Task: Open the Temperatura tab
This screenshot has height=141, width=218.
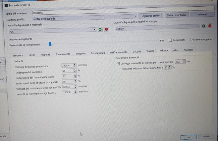Action: [x=98, y=53]
